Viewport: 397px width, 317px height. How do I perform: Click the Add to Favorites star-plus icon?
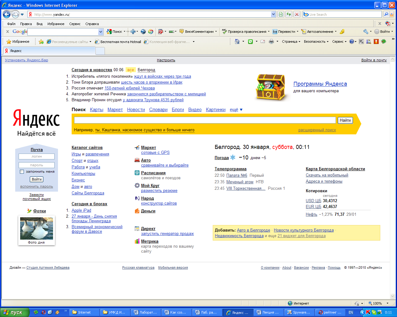(x=41, y=41)
